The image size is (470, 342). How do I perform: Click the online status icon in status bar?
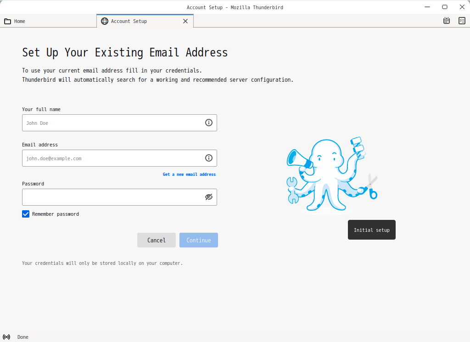pyautogui.click(x=6, y=337)
